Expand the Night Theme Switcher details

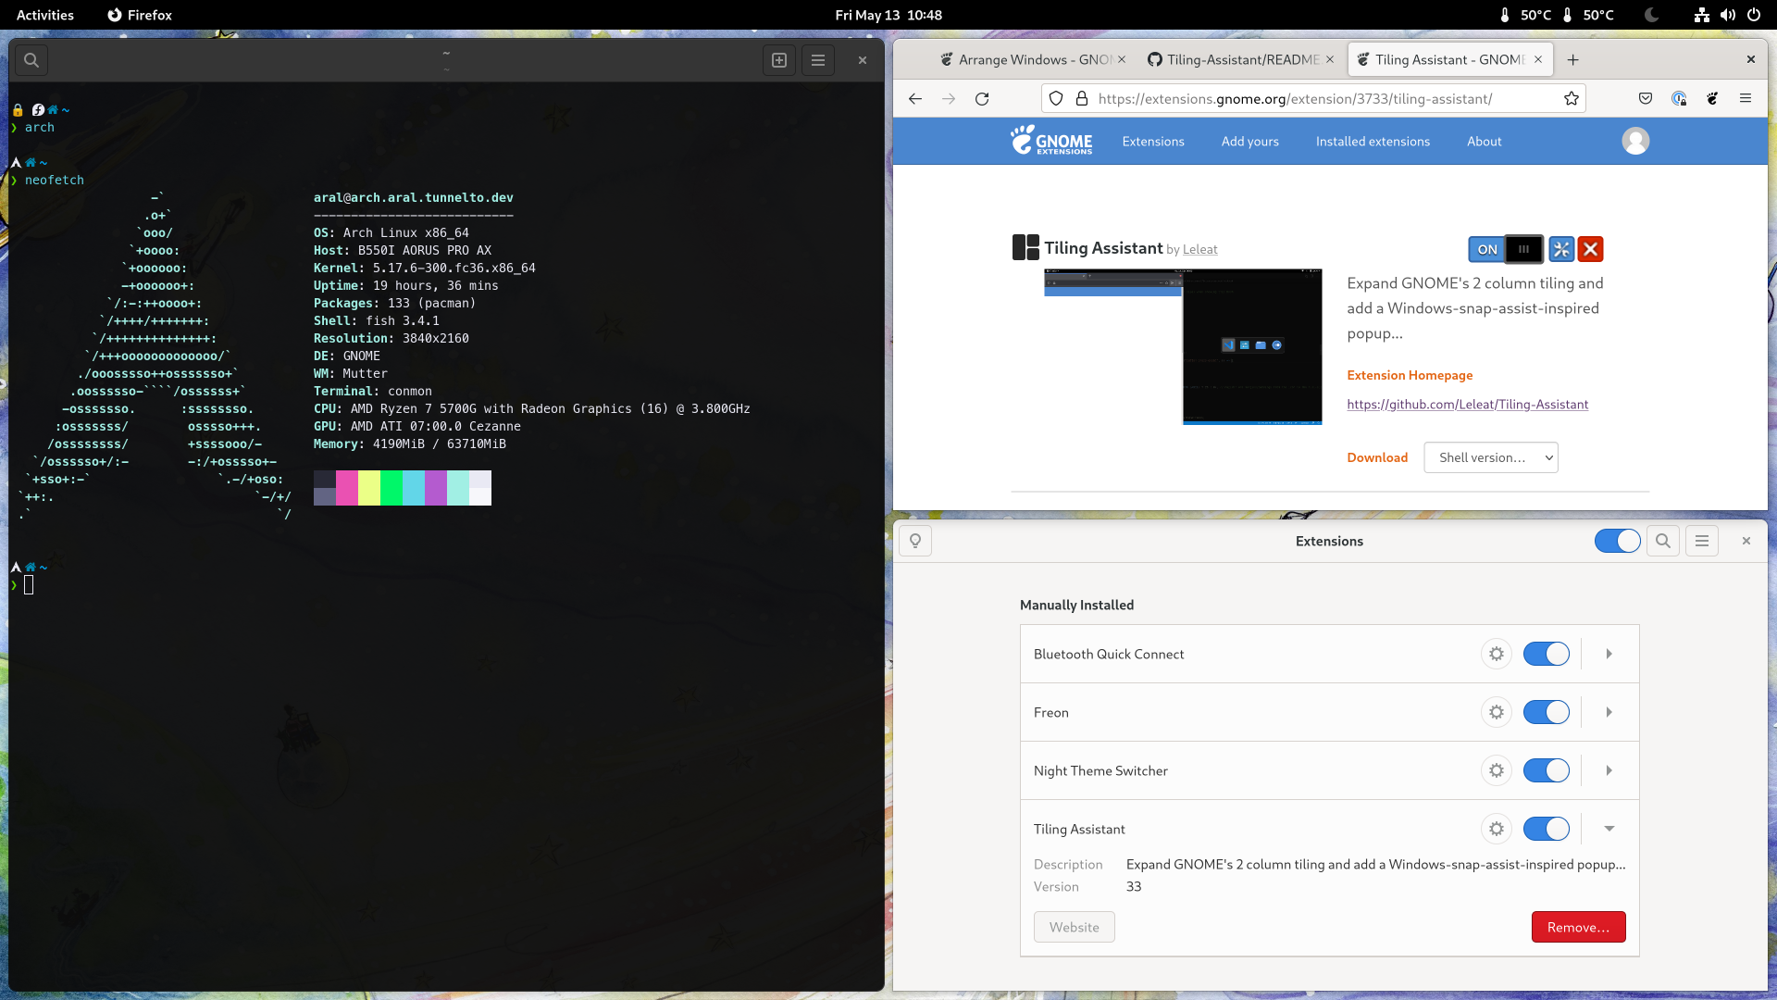(1609, 770)
